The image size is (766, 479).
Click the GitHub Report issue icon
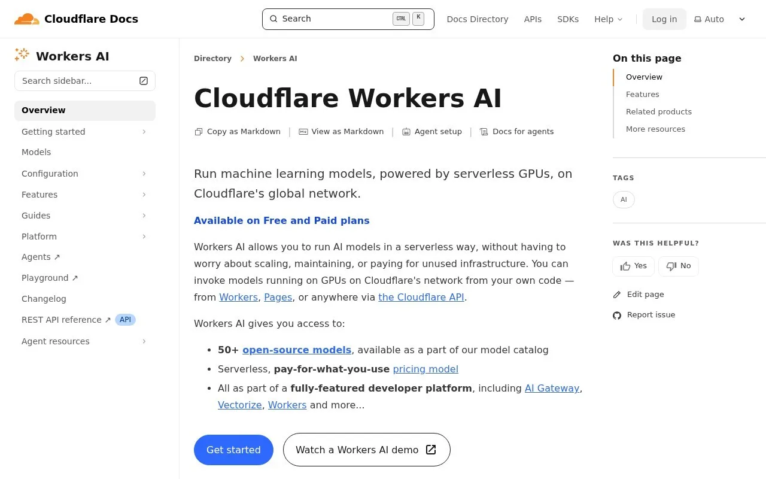(617, 315)
